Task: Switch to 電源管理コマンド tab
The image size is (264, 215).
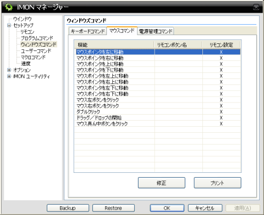Action: coord(156,31)
